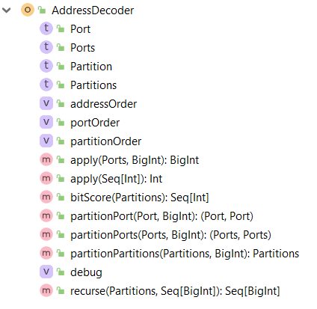This screenshot has width=317, height=309.
Task: Click the orange object icon for AddressDecoder
Action: pyautogui.click(x=28, y=10)
